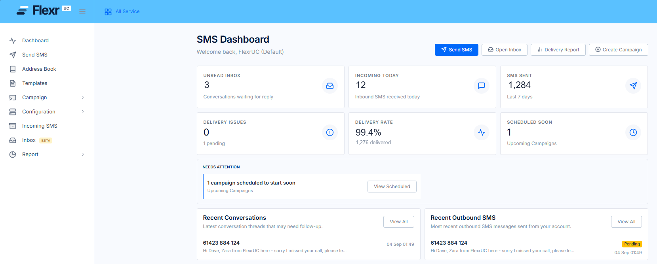Open Inbox in the sidebar
Screen dimensions: 657x264
click(x=29, y=140)
